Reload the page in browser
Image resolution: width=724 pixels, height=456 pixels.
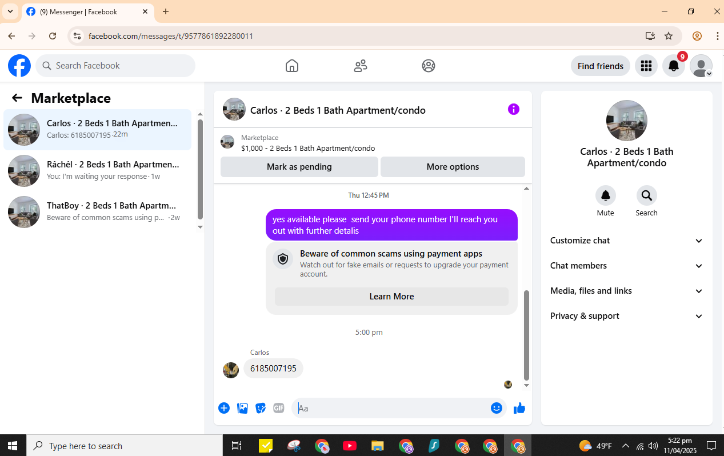coord(53,36)
